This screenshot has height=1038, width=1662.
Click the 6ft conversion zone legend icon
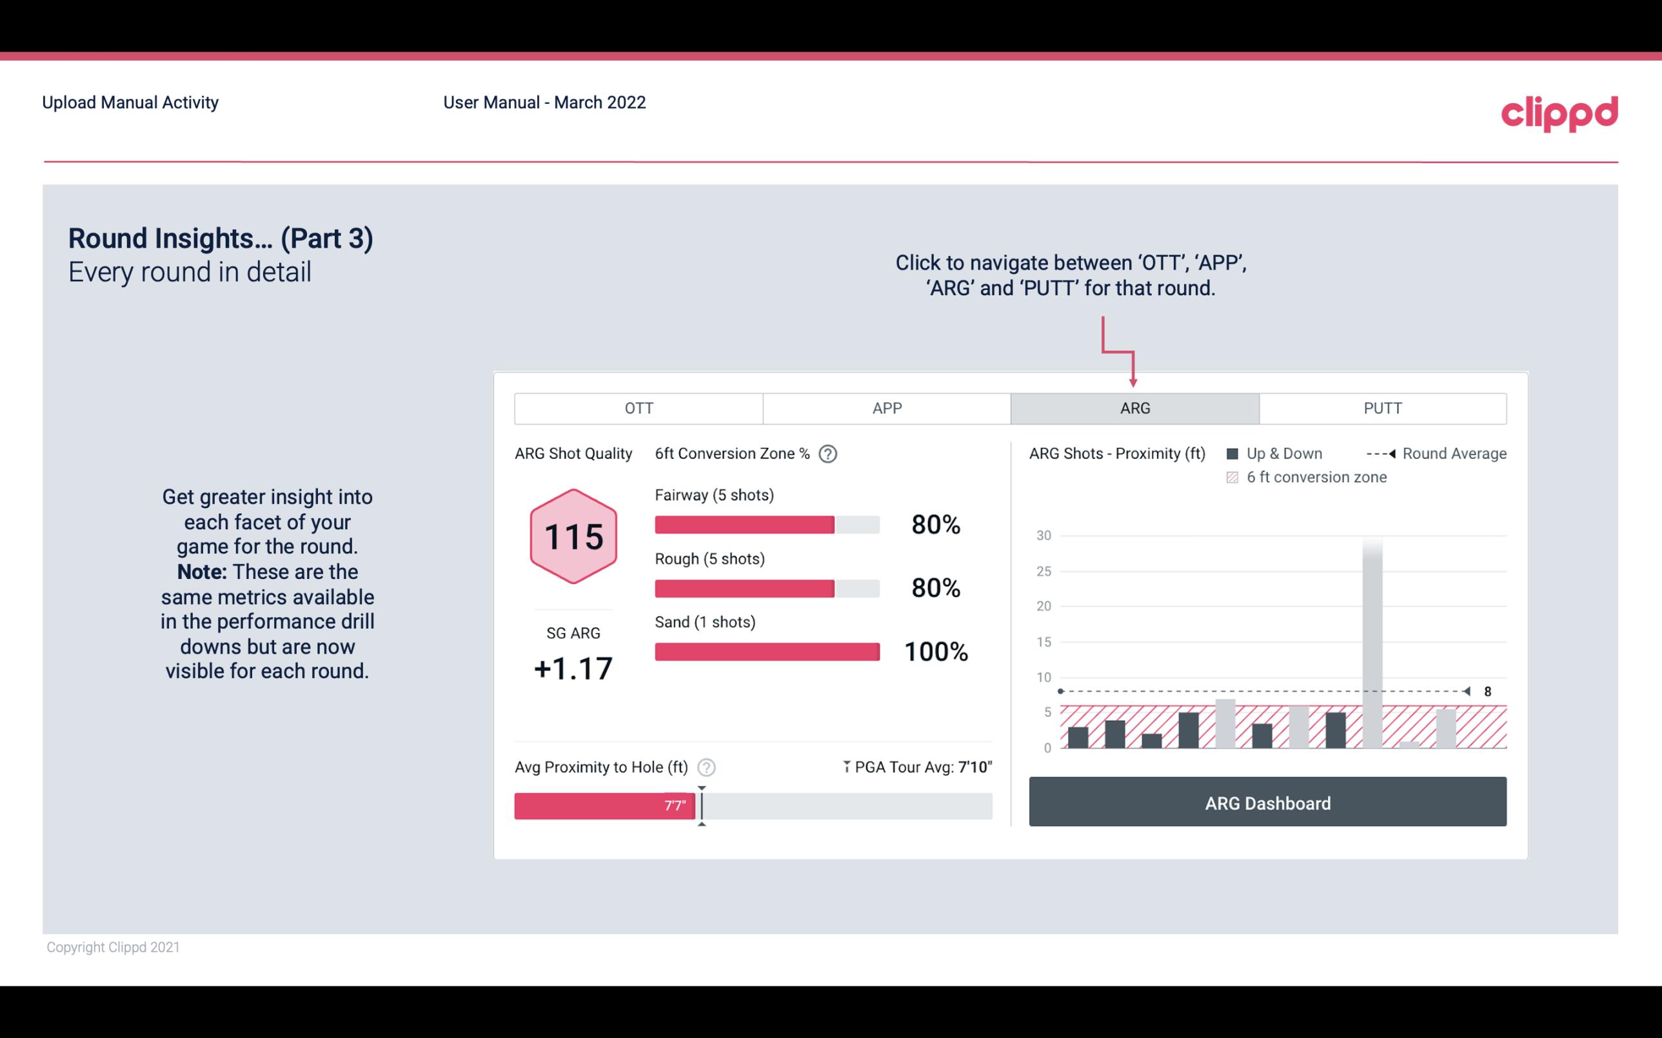[x=1236, y=477]
